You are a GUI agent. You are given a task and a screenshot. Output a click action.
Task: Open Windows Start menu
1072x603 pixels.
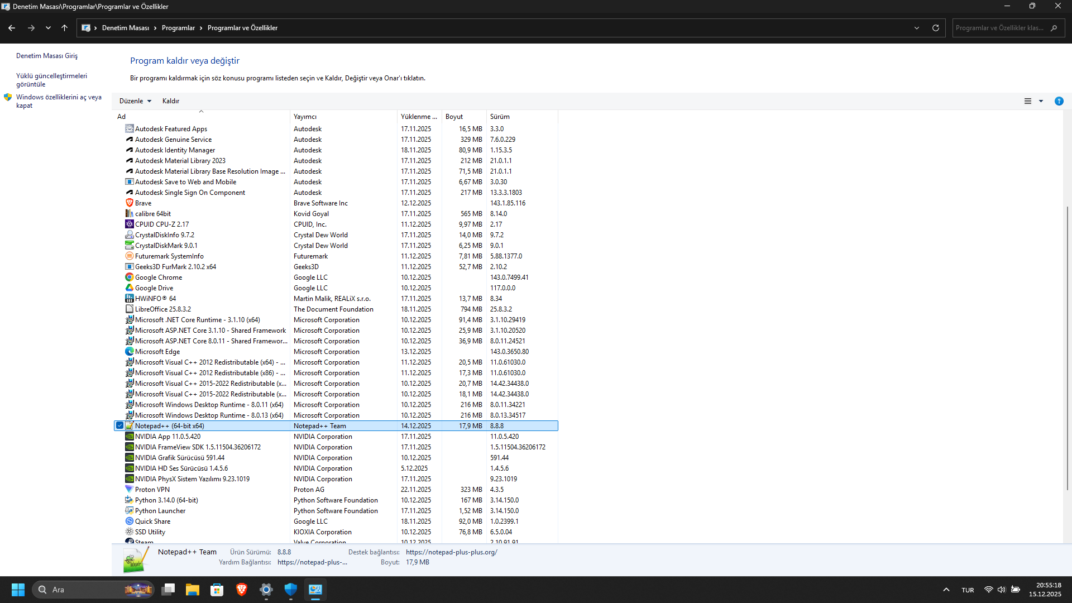(x=18, y=590)
